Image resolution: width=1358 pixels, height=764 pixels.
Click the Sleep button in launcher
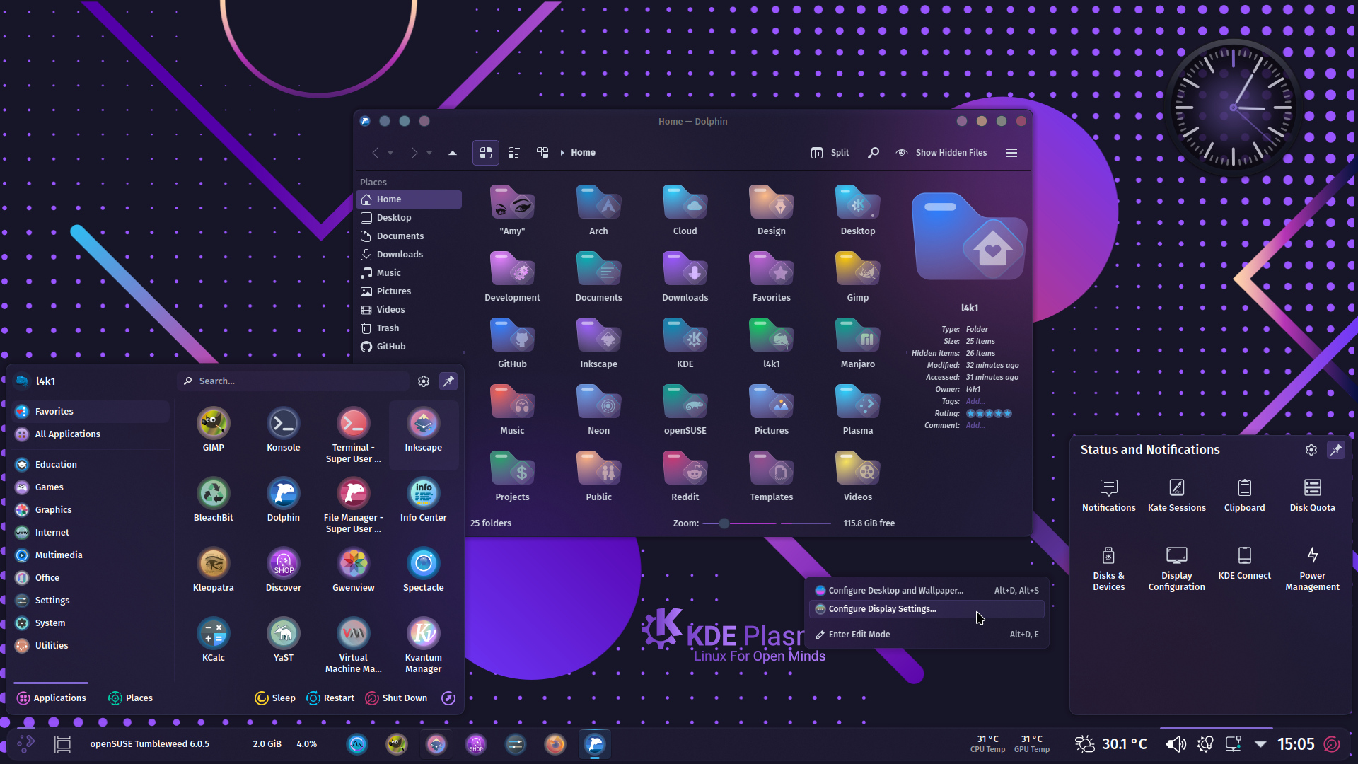275,698
